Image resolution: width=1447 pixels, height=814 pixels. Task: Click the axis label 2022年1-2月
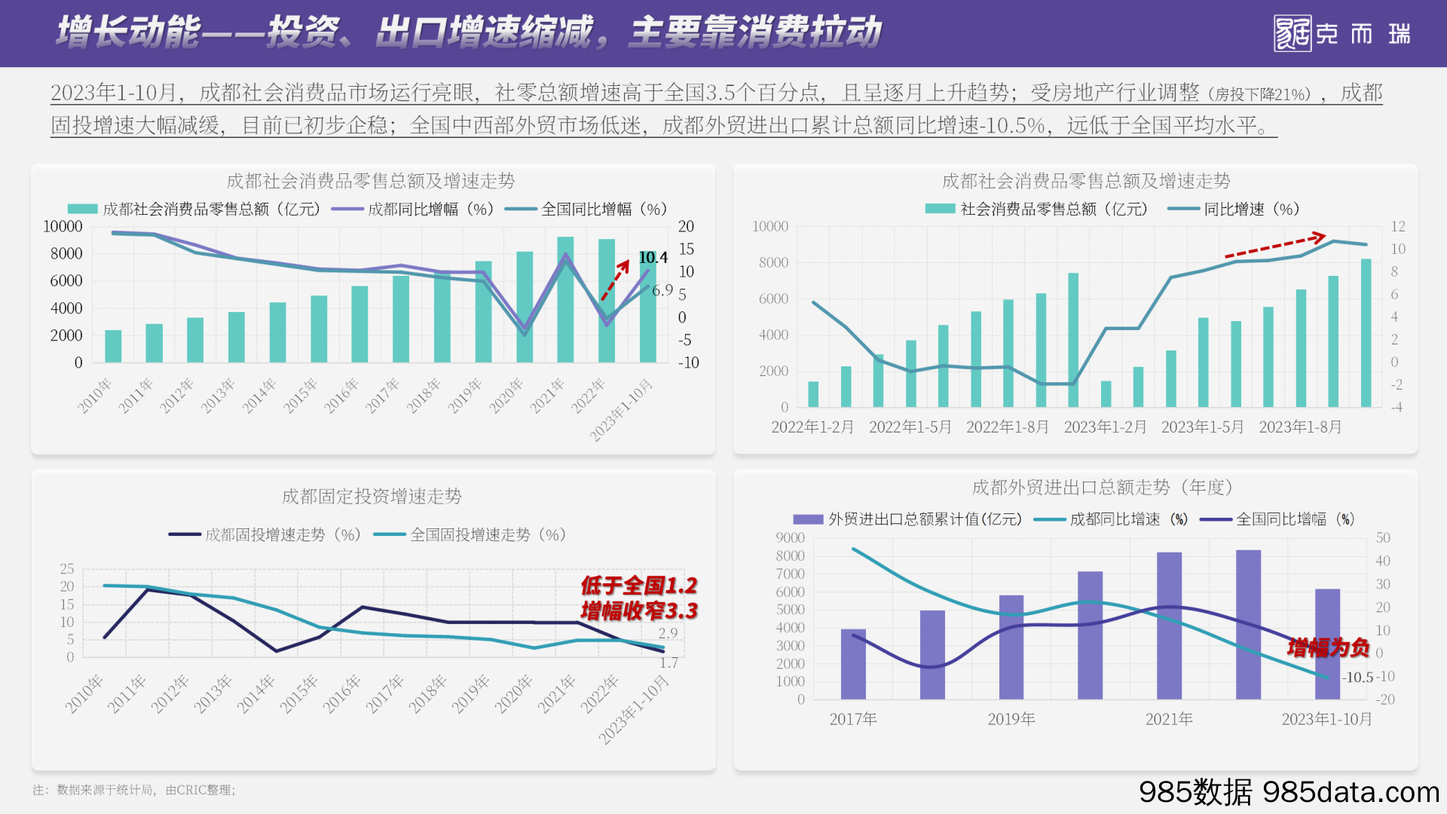point(812,427)
